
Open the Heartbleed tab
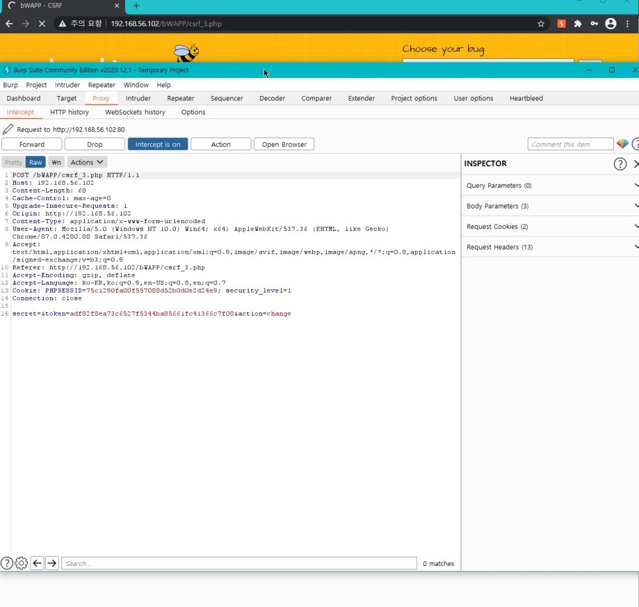tap(526, 99)
